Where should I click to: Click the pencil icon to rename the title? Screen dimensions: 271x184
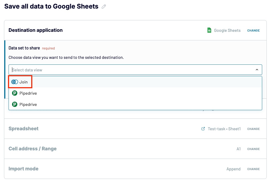(104, 7)
